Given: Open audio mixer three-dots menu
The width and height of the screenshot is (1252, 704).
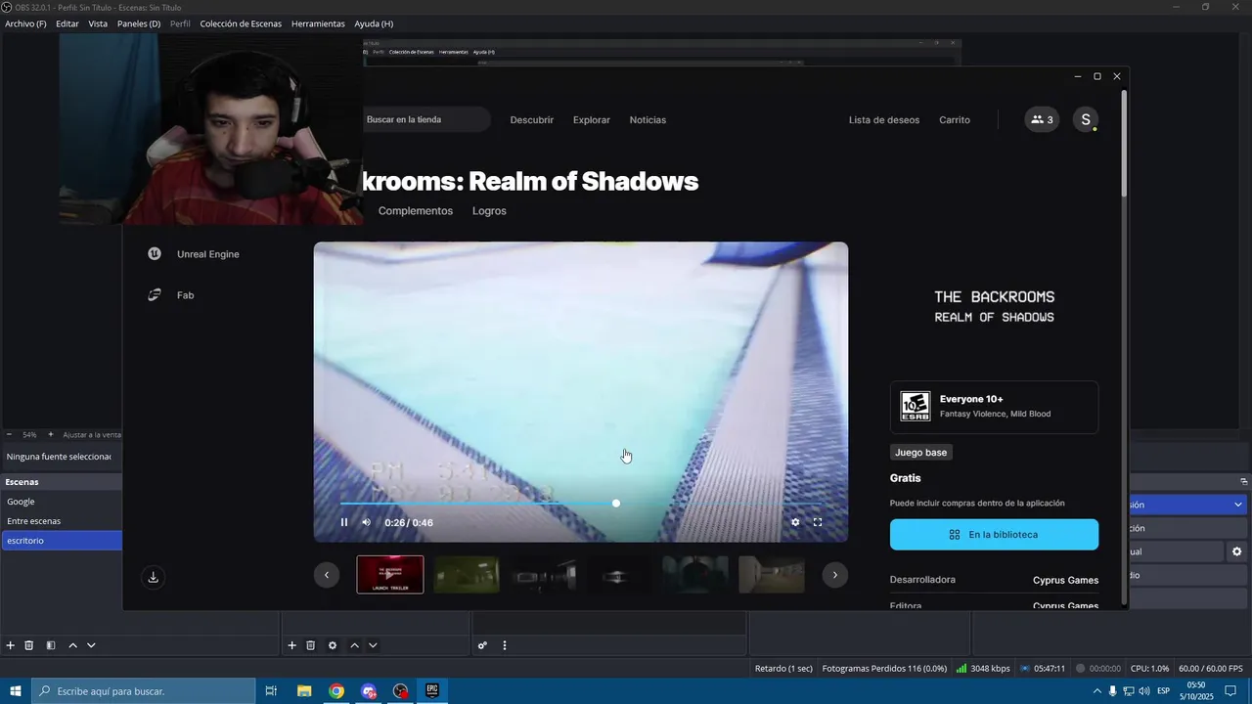Looking at the screenshot, I should click(x=505, y=645).
